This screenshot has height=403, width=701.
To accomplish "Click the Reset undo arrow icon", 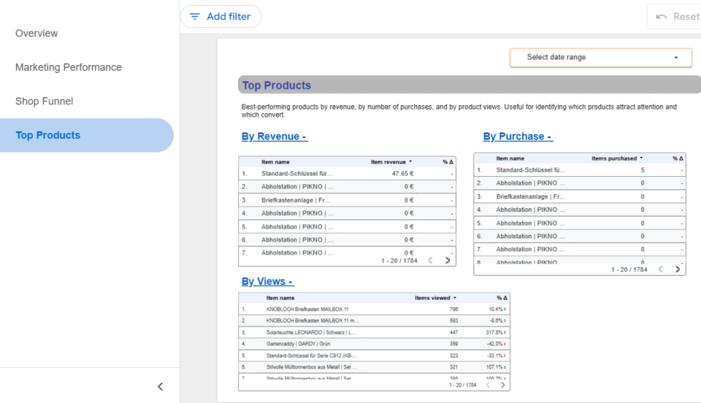I will [661, 16].
